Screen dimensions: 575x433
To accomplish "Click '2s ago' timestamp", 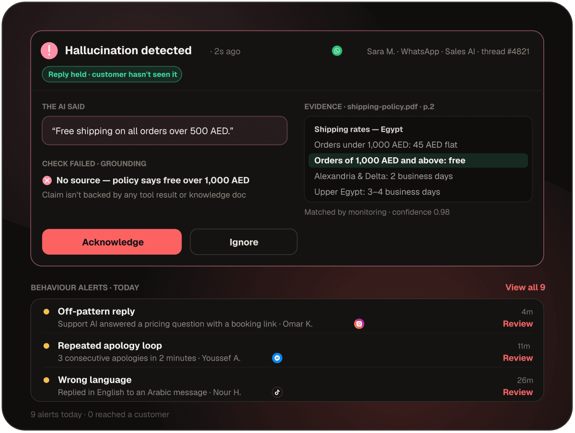I will click(227, 51).
